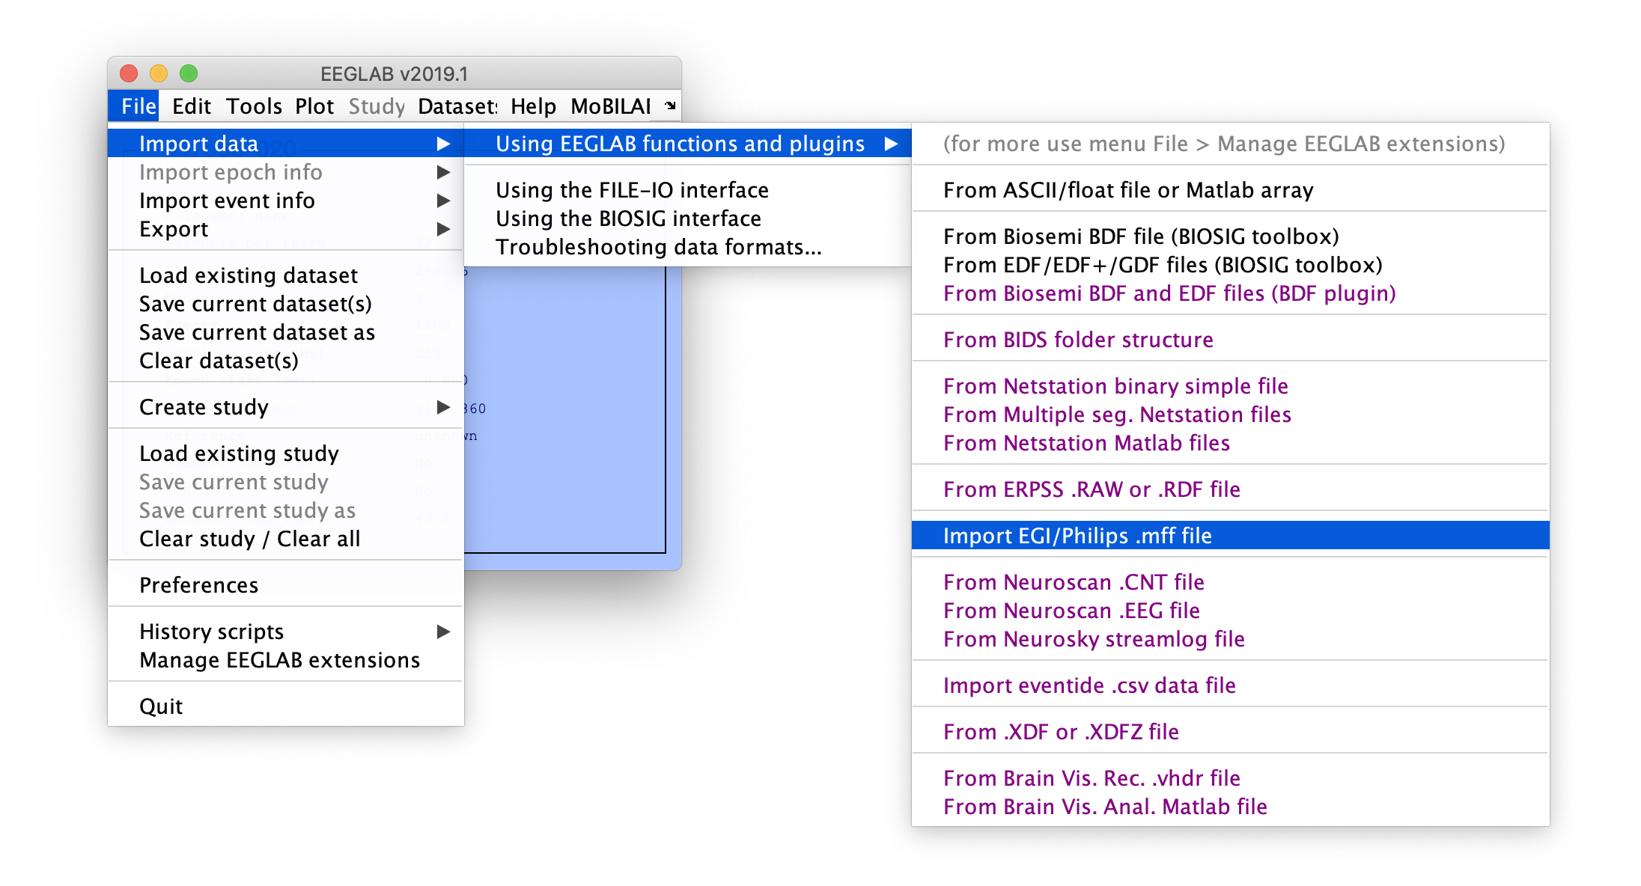Open the Tools menu in menu bar
This screenshot has width=1641, height=886.
pyautogui.click(x=254, y=106)
